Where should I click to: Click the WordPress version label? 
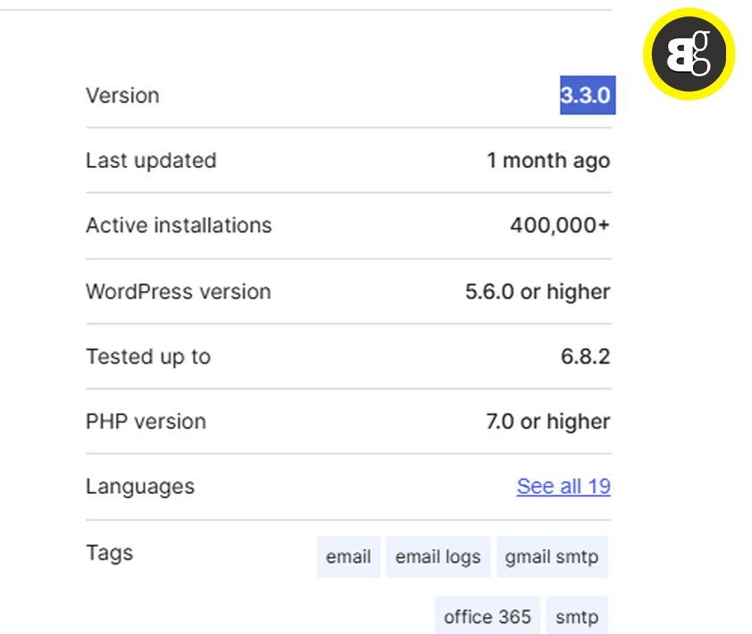click(x=178, y=292)
